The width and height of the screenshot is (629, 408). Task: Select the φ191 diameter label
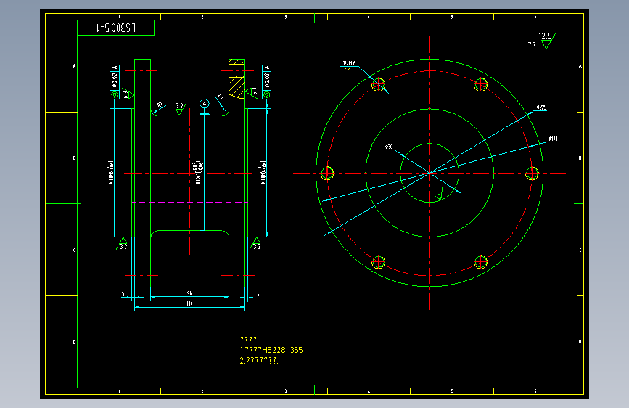(553, 139)
